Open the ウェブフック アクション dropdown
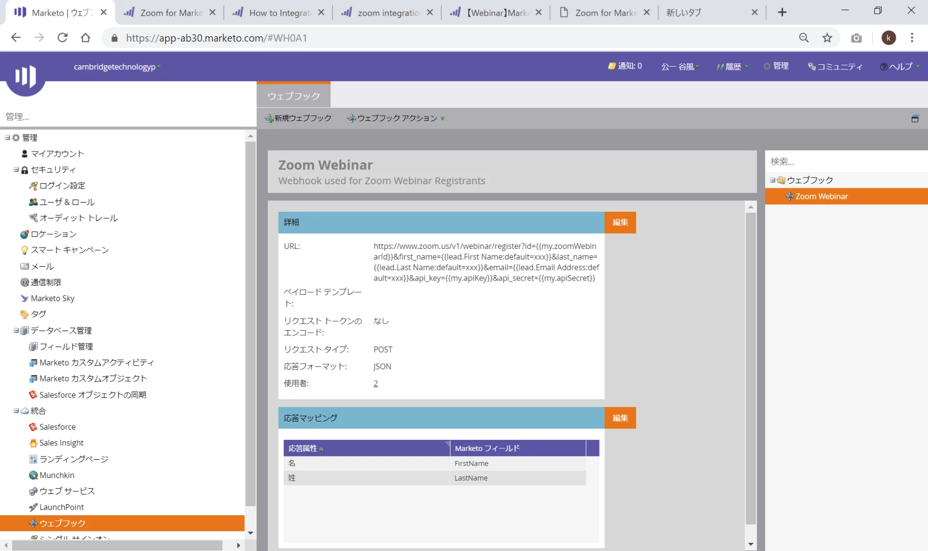 [396, 118]
